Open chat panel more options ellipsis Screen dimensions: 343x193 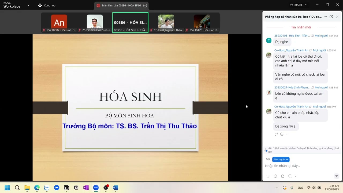click(x=325, y=17)
